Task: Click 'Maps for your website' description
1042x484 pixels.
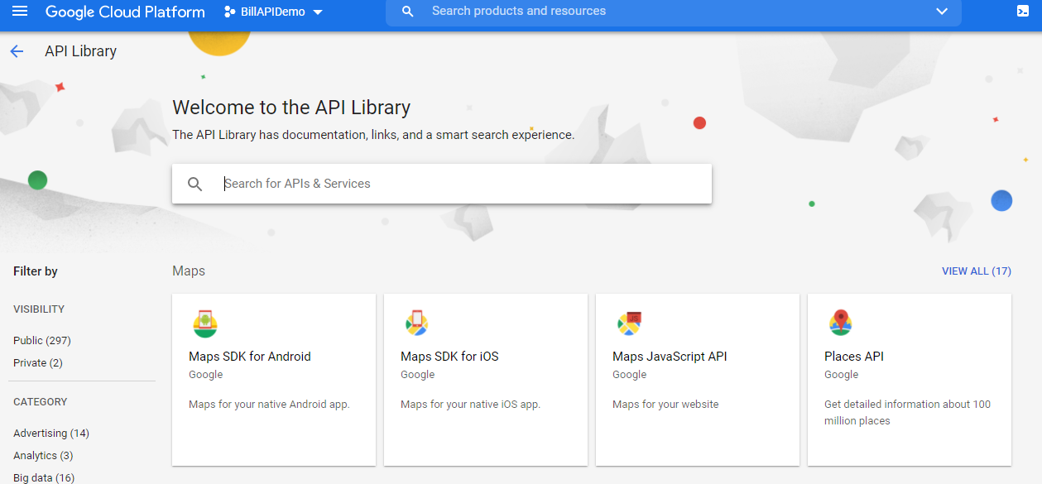Action: tap(665, 405)
